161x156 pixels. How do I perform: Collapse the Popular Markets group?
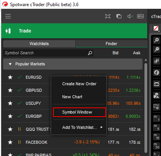click(x=73, y=64)
